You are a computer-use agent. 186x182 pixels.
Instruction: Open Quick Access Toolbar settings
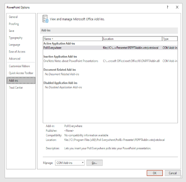click(x=21, y=73)
